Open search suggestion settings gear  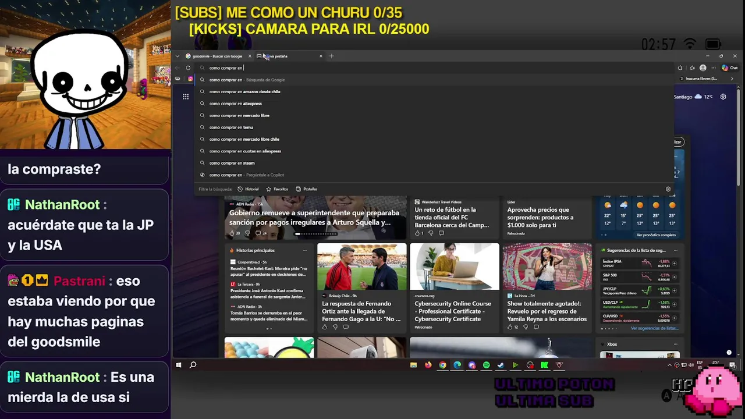click(x=668, y=189)
